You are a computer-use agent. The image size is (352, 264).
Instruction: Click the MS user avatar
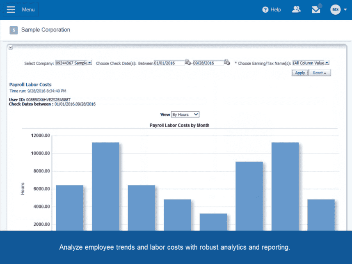click(x=335, y=9)
